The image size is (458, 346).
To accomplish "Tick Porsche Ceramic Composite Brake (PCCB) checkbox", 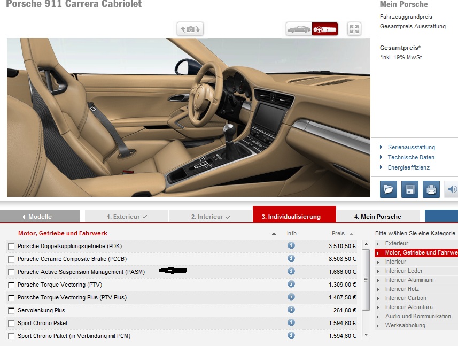I will pyautogui.click(x=11, y=259).
